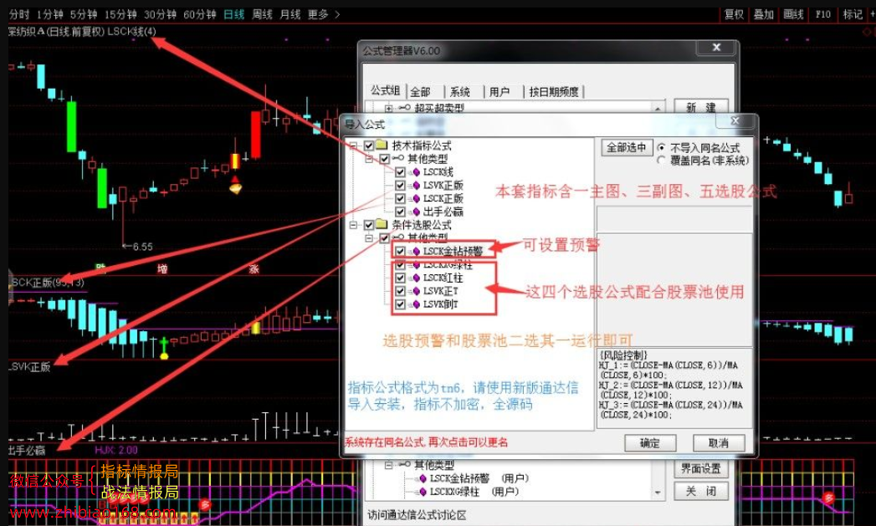
Task: Select the 5分钟 period
Action: click(x=84, y=14)
